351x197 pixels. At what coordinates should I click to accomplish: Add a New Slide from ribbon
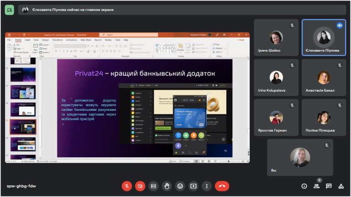coord(35,48)
